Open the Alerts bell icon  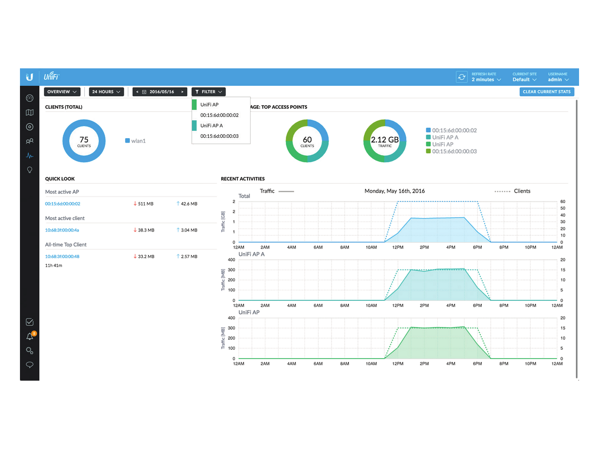click(29, 336)
